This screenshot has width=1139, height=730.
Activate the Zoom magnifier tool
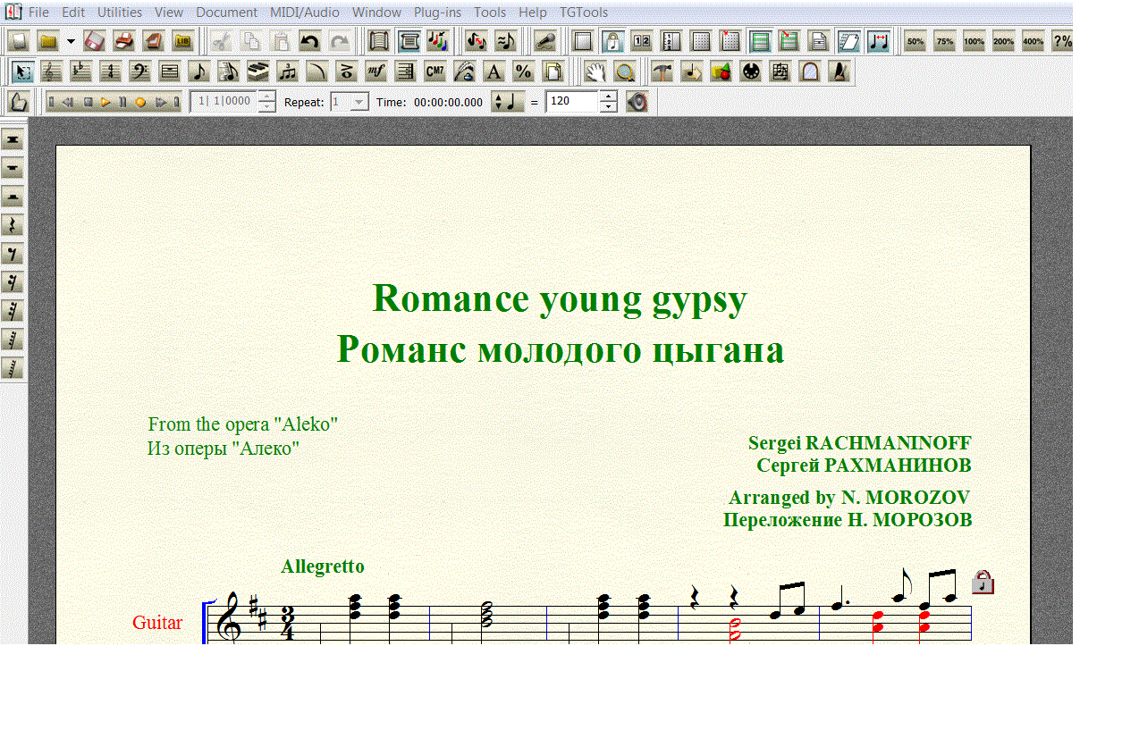click(x=625, y=71)
